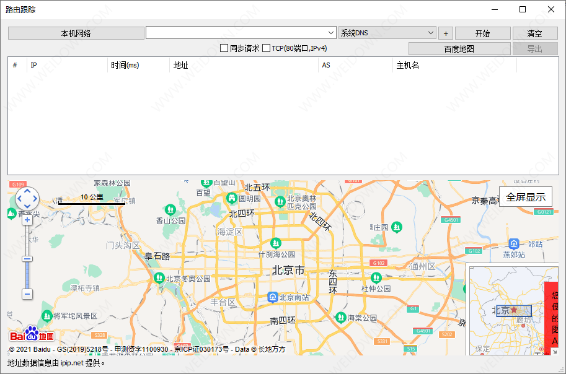The width and height of the screenshot is (566, 374).
Task: Zoom out with the map minus button
Action: (x=27, y=294)
